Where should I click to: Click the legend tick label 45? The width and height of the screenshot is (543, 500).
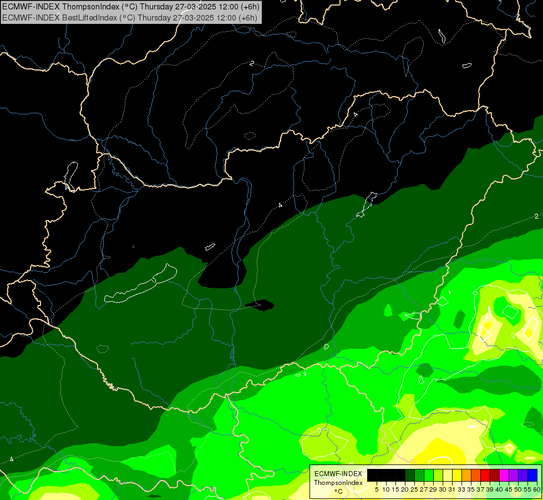[509, 489]
